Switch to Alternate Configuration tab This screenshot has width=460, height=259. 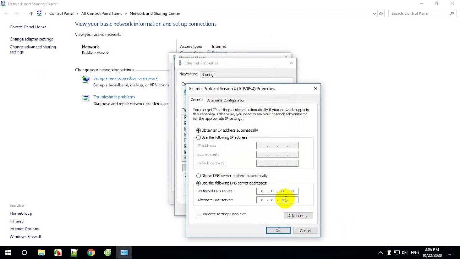226,100
